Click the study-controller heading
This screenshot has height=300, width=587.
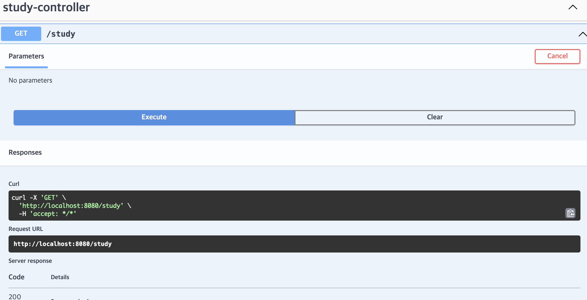pyautogui.click(x=46, y=7)
